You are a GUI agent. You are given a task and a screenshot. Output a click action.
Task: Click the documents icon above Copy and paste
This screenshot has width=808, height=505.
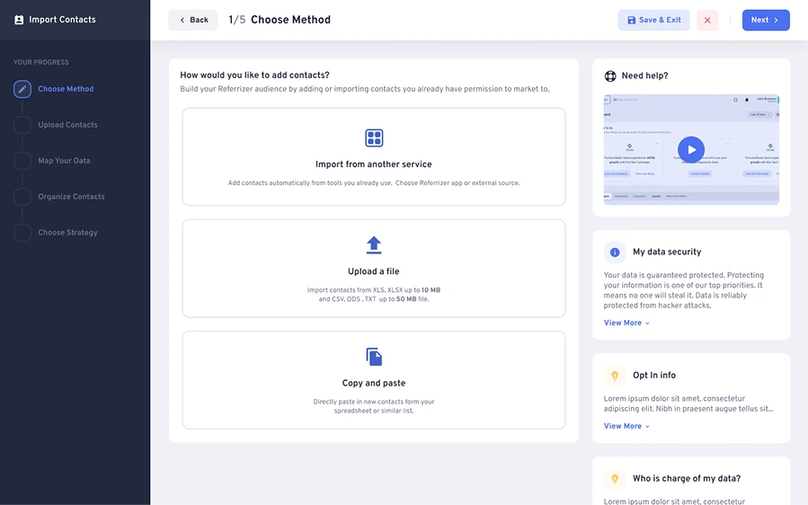click(x=374, y=357)
